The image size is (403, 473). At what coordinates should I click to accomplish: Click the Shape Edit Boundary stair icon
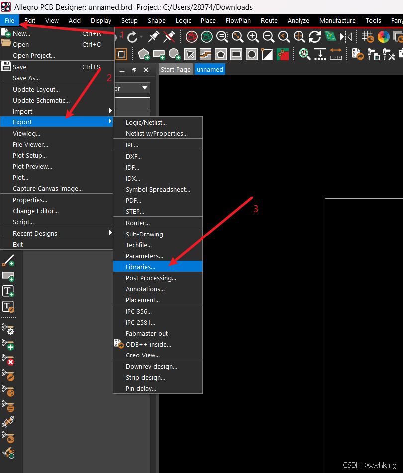click(x=205, y=55)
